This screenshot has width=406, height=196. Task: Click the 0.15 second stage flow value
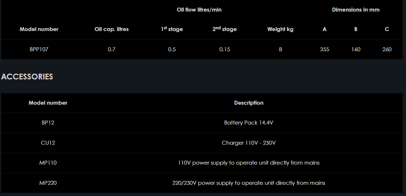pos(224,49)
